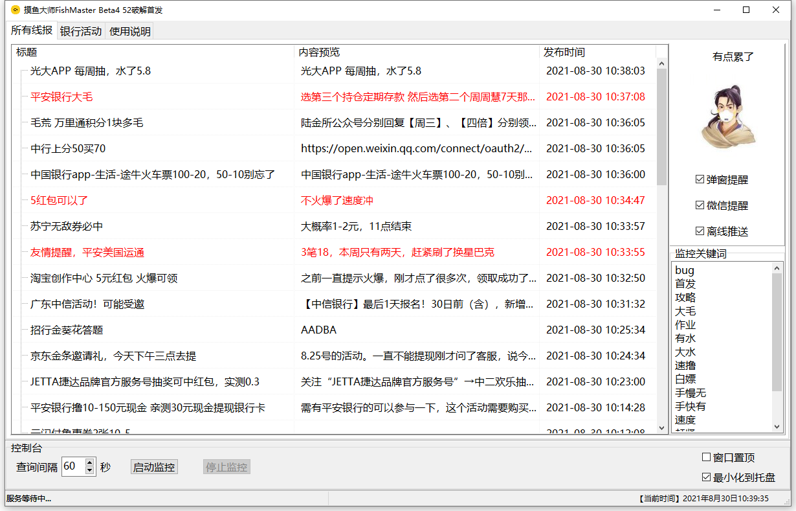
Task: Click the query interval input field
Action: pos(72,466)
